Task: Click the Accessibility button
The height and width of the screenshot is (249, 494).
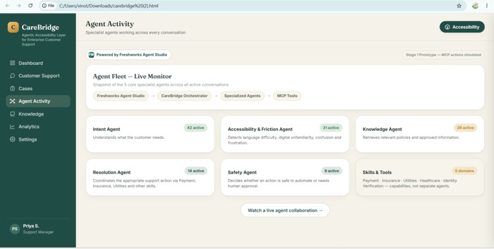Action: point(462,27)
